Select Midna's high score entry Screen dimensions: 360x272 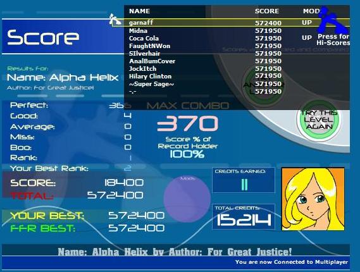coord(205,30)
